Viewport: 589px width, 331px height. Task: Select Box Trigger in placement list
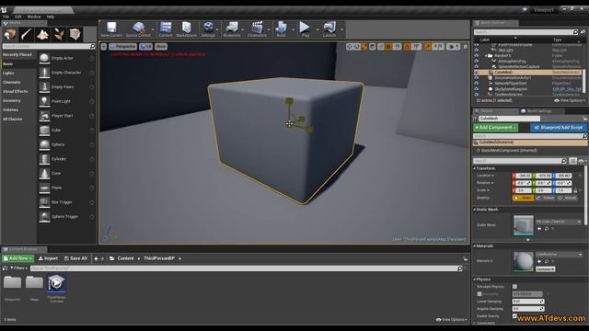(x=66, y=202)
